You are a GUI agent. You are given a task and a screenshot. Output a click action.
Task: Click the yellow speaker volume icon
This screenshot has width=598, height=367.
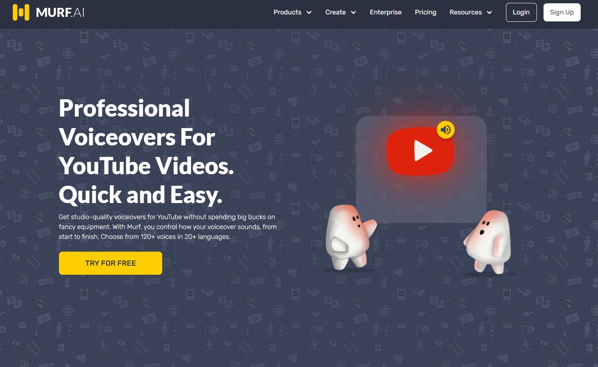tap(446, 130)
